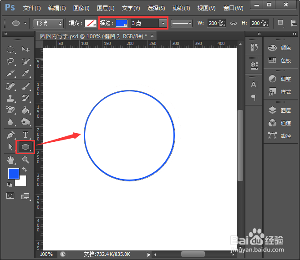Open the 形状 tool mode dropdown

pos(48,23)
